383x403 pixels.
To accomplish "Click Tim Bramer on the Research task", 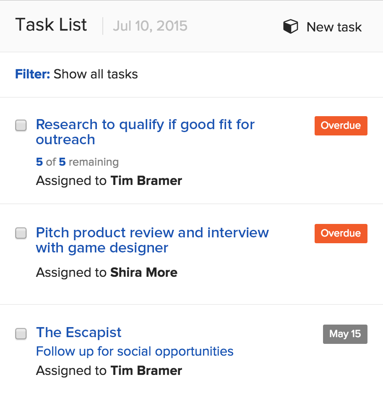I will pyautogui.click(x=146, y=181).
